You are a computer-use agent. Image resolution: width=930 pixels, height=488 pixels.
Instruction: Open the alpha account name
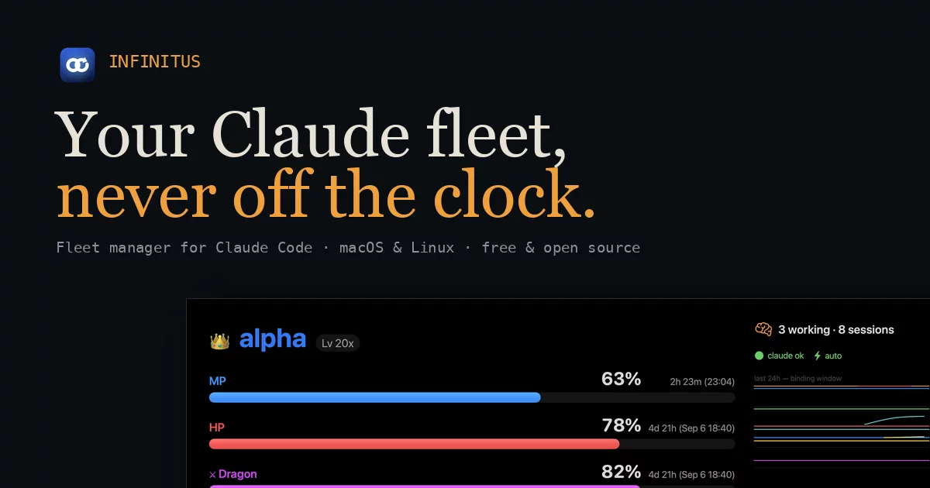[x=273, y=339]
